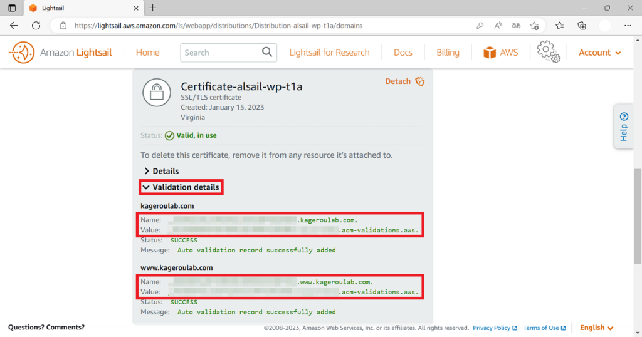Select the Lightsail browser tab

coord(84,8)
